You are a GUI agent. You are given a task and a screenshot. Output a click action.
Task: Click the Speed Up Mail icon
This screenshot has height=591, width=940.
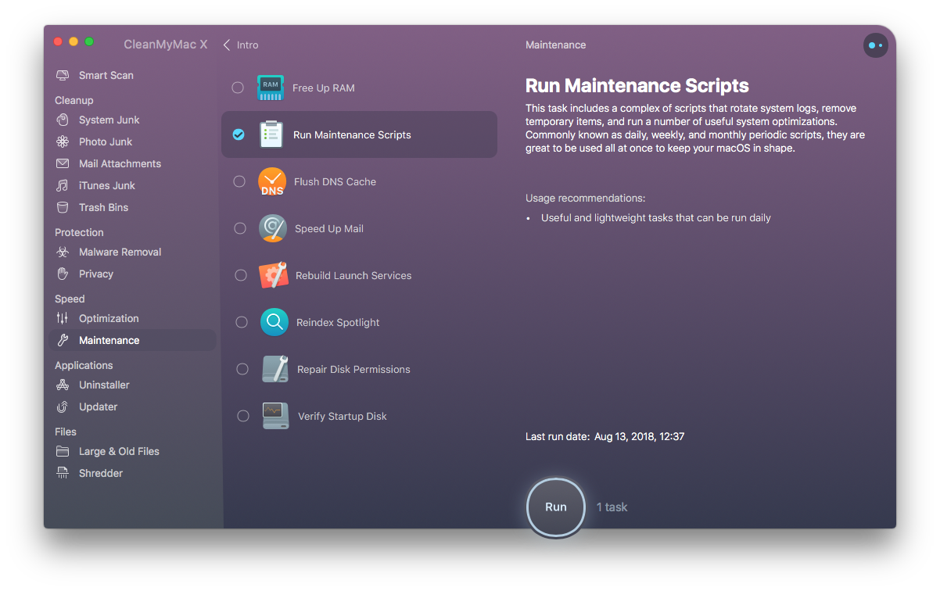(x=273, y=228)
